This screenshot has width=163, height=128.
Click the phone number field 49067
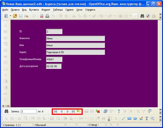pyautogui.click(x=54, y=59)
